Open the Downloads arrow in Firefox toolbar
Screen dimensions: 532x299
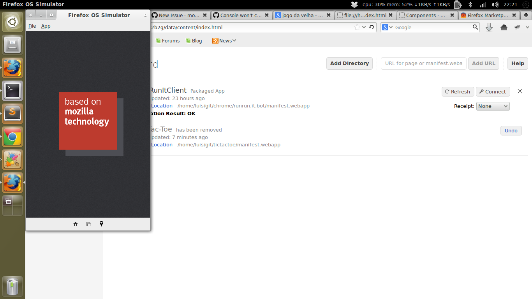pos(489,27)
